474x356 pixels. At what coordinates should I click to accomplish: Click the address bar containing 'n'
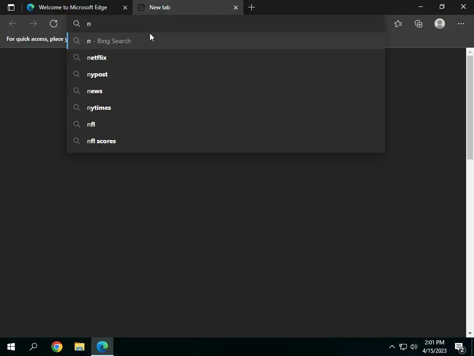pos(226,24)
